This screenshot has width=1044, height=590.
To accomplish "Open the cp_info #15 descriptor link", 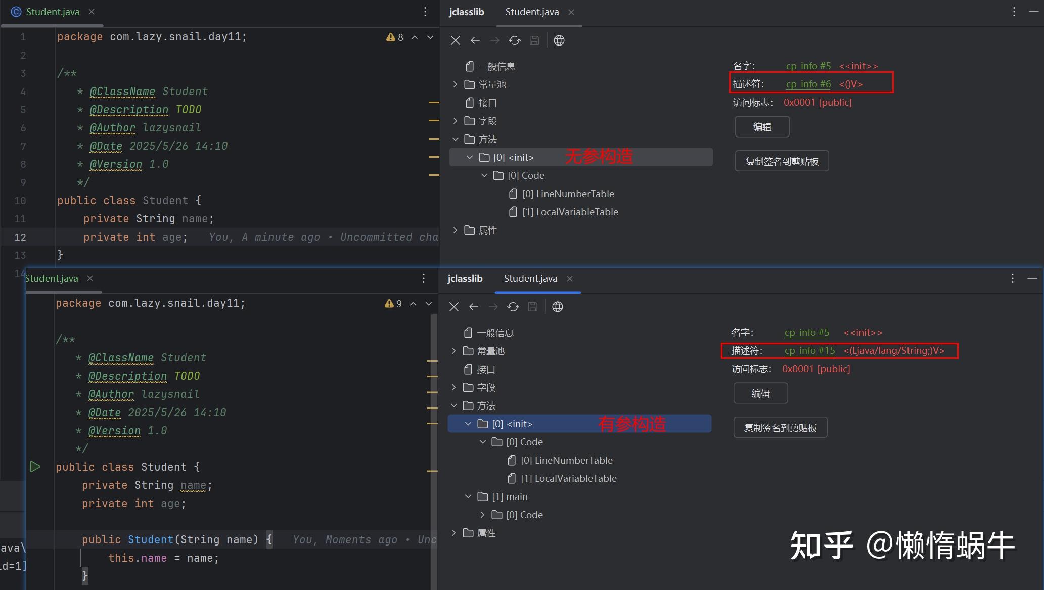I will tap(809, 351).
